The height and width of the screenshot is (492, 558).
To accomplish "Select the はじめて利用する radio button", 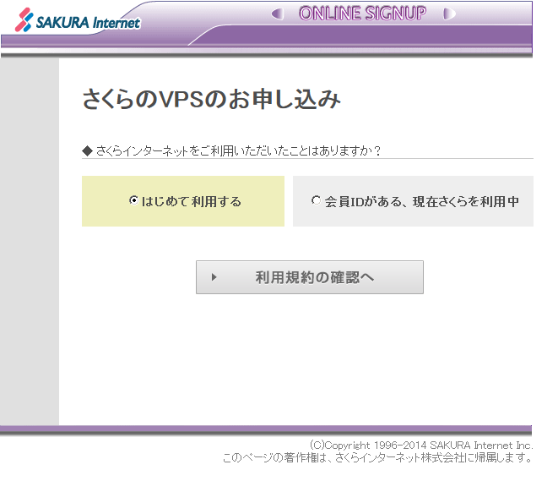I will pos(133,201).
